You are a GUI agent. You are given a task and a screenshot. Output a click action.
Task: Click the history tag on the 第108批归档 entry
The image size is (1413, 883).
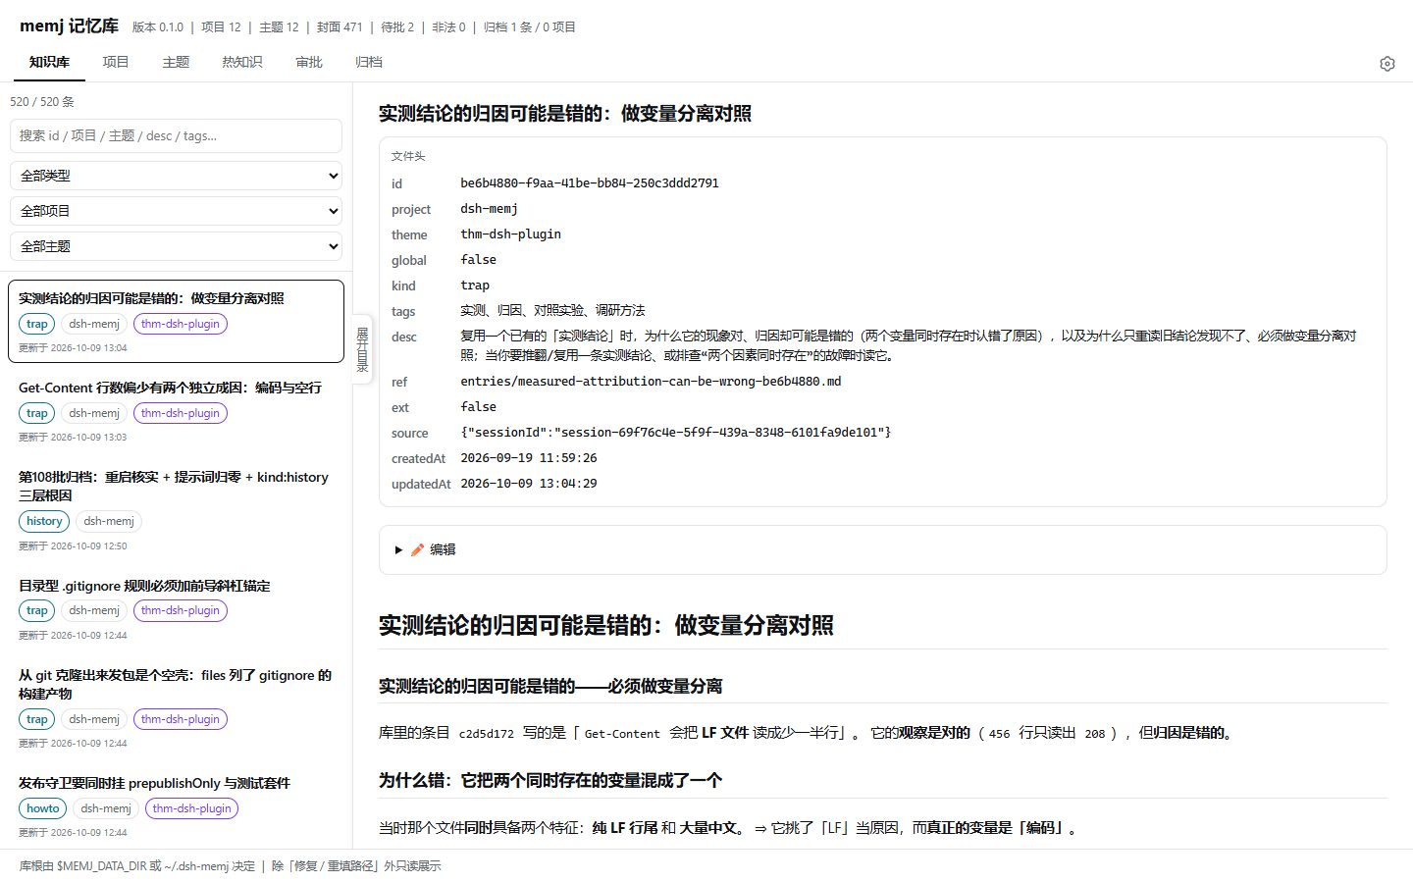(44, 521)
